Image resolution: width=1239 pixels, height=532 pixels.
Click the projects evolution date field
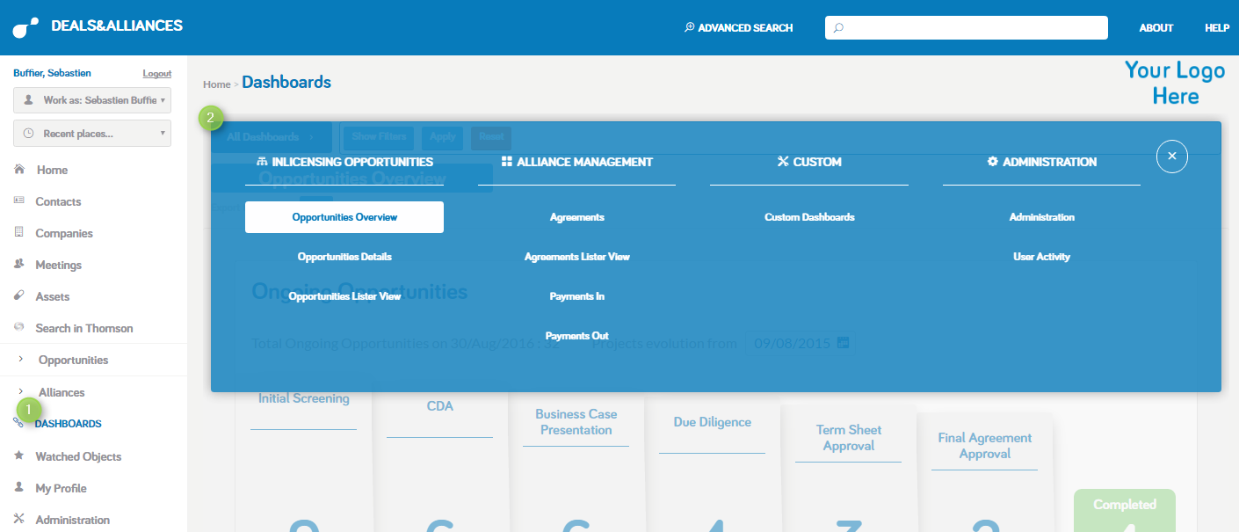click(x=799, y=343)
